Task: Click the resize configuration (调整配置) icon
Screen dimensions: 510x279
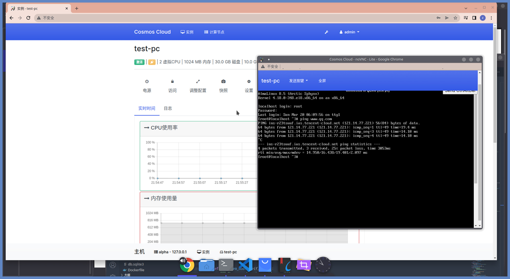Action: (198, 82)
